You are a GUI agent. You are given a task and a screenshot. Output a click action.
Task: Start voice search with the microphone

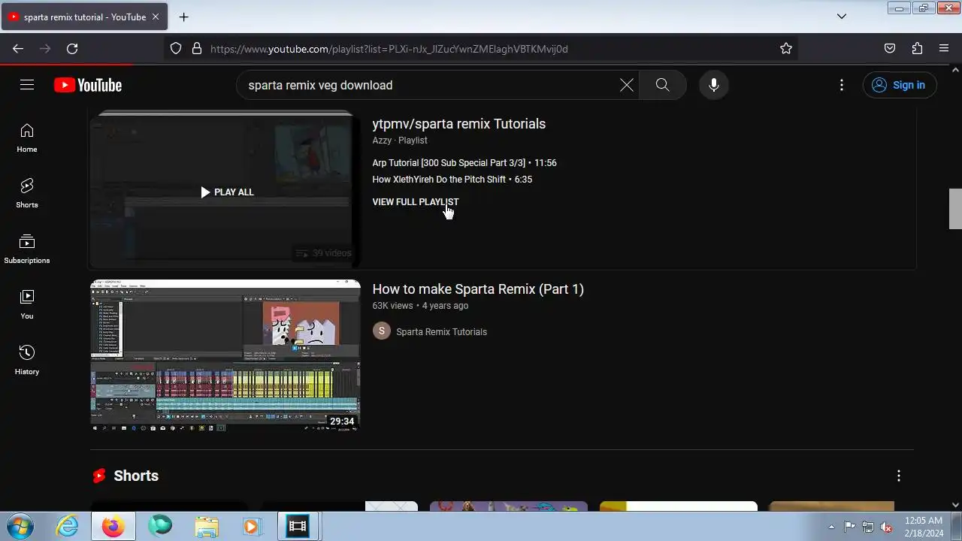tap(714, 85)
